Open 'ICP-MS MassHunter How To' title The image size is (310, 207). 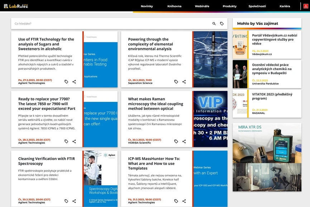pyautogui.click(x=154, y=163)
